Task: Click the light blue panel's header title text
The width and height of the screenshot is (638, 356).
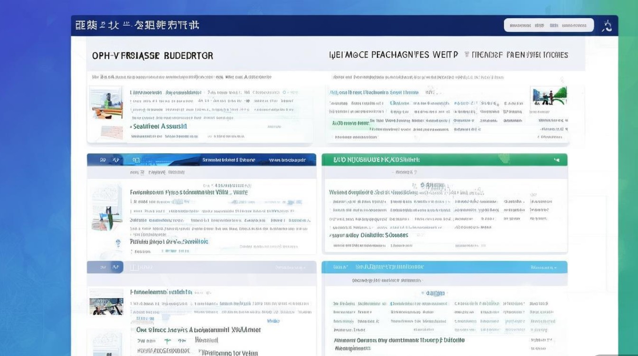Action: point(391,267)
